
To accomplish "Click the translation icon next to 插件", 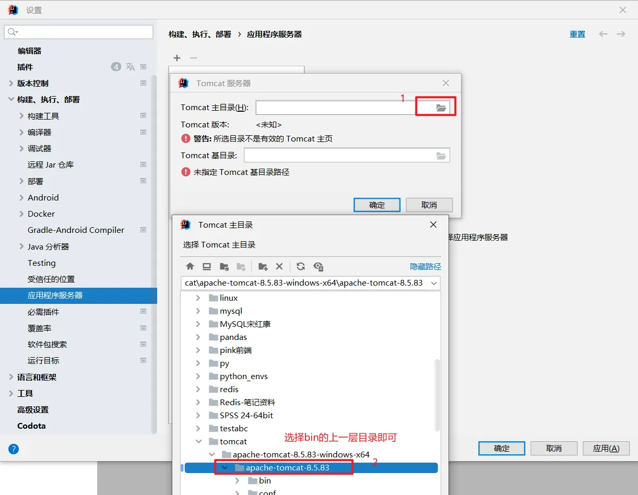I will (130, 67).
